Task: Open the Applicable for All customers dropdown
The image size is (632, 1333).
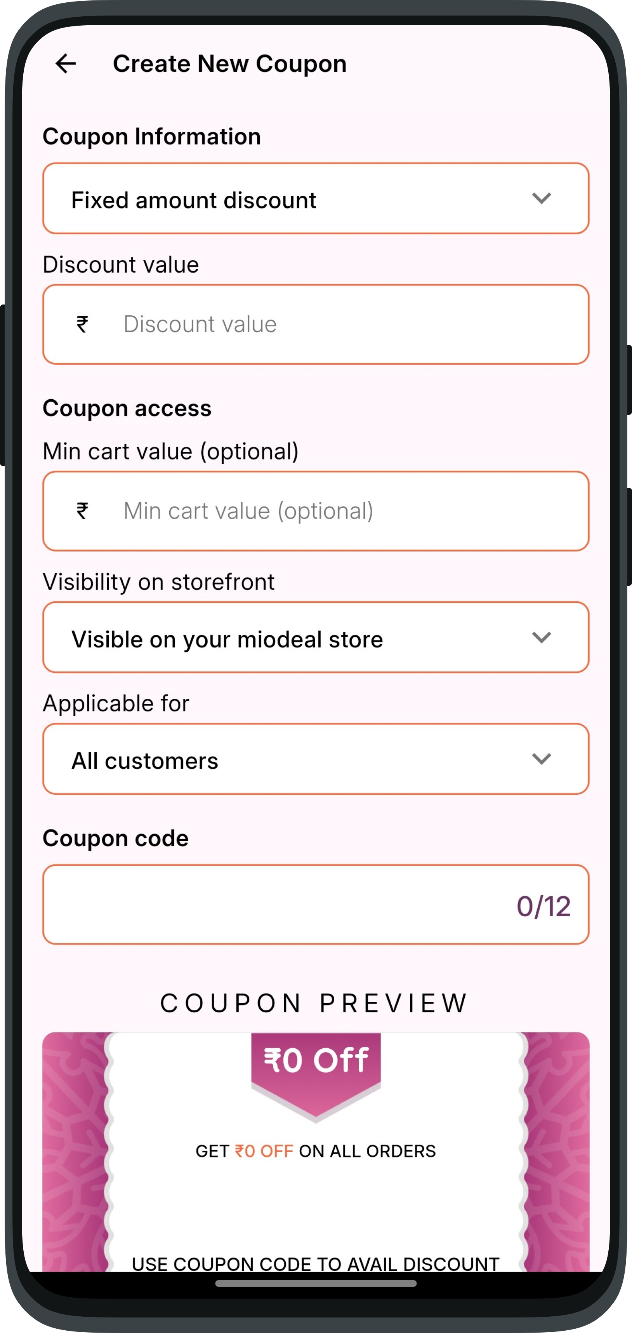Action: [x=316, y=759]
